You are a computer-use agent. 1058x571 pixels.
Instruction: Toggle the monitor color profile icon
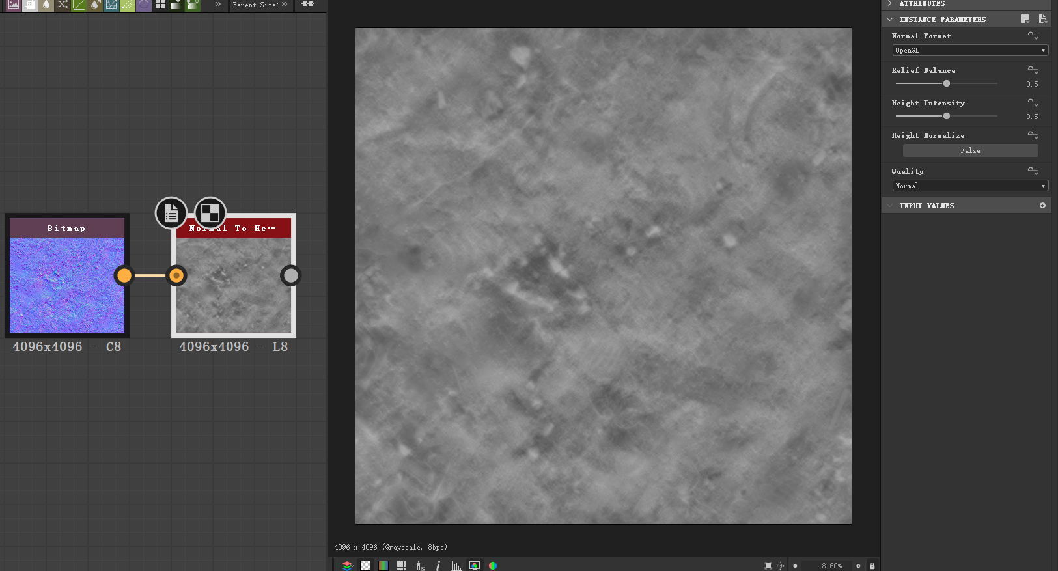point(475,565)
